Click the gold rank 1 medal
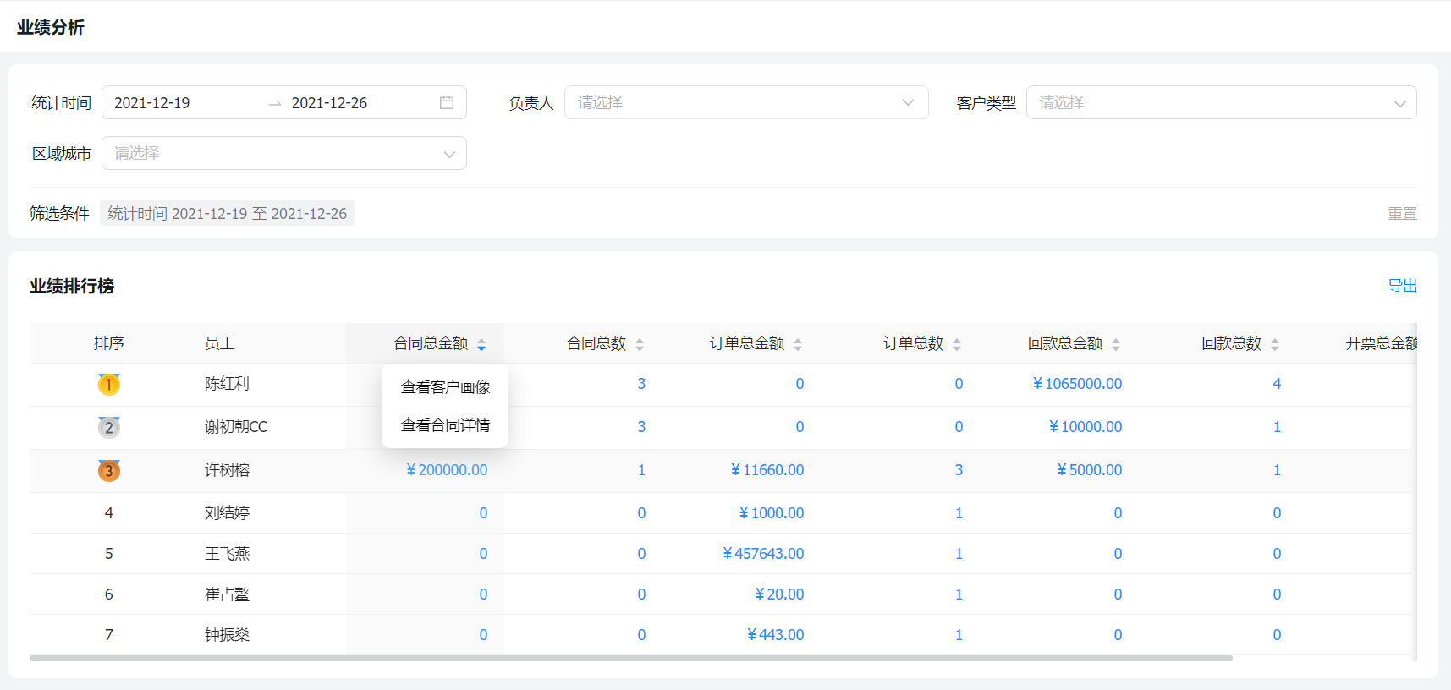Viewport: 1451px width, 690px height. 108,385
